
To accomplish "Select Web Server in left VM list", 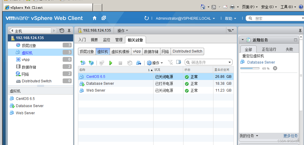I will click(25, 113).
